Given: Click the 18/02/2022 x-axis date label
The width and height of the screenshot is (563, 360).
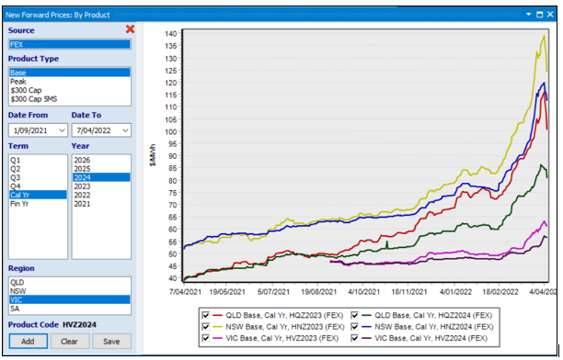Looking at the screenshot, I should tap(500, 291).
